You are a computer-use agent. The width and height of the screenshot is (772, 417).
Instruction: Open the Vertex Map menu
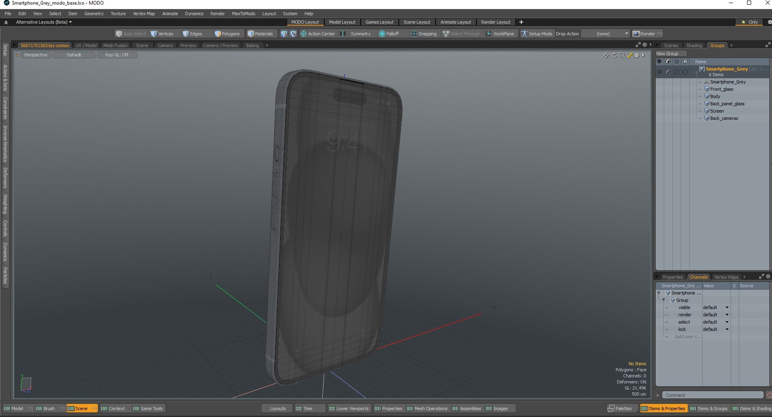coord(144,14)
